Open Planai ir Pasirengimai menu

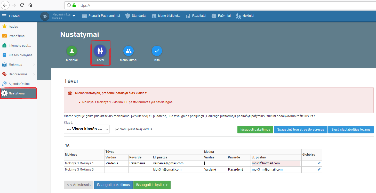[x=101, y=16]
